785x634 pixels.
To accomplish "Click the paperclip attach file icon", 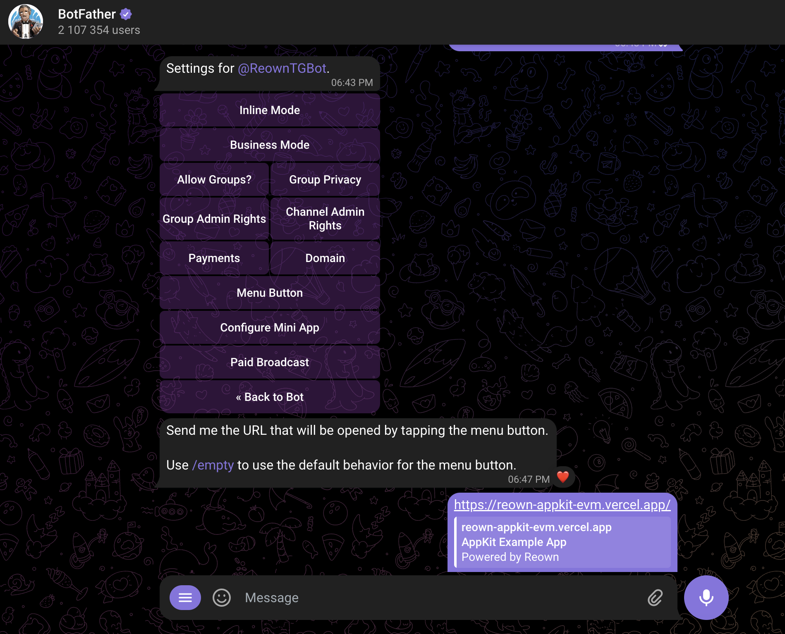I will [656, 598].
